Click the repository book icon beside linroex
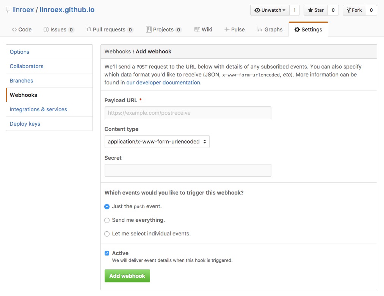Image resolution: width=384 pixels, height=296 pixels. coord(8,10)
